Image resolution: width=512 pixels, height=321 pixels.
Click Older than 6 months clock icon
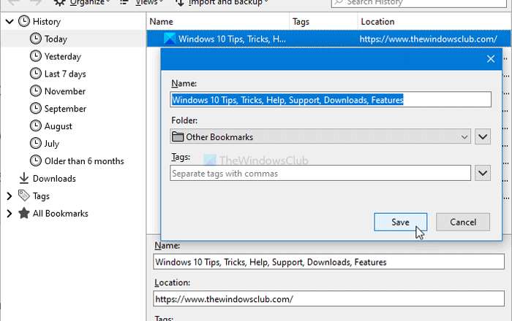pos(36,160)
